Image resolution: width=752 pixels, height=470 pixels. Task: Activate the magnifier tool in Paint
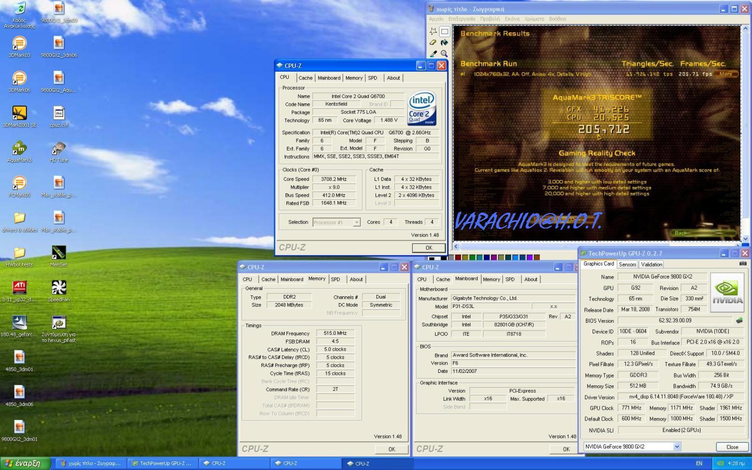click(x=444, y=53)
